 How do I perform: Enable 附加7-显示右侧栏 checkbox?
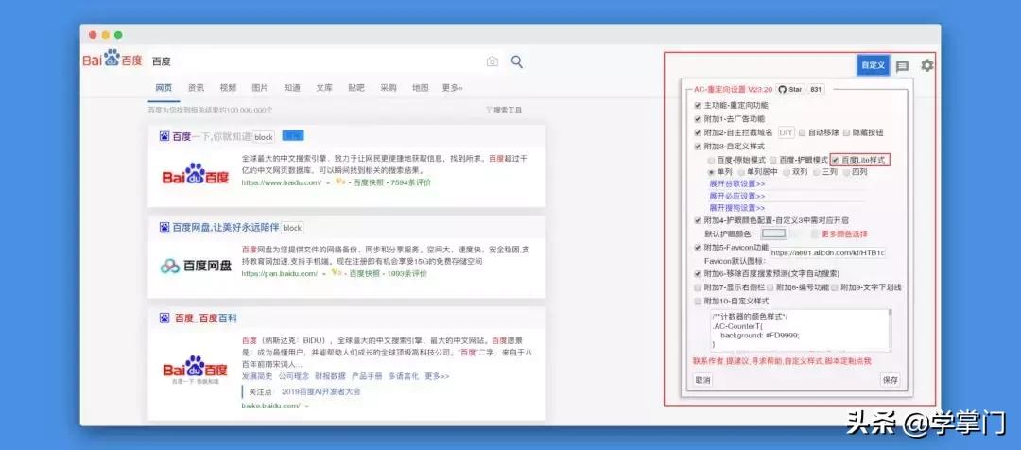[x=698, y=287]
